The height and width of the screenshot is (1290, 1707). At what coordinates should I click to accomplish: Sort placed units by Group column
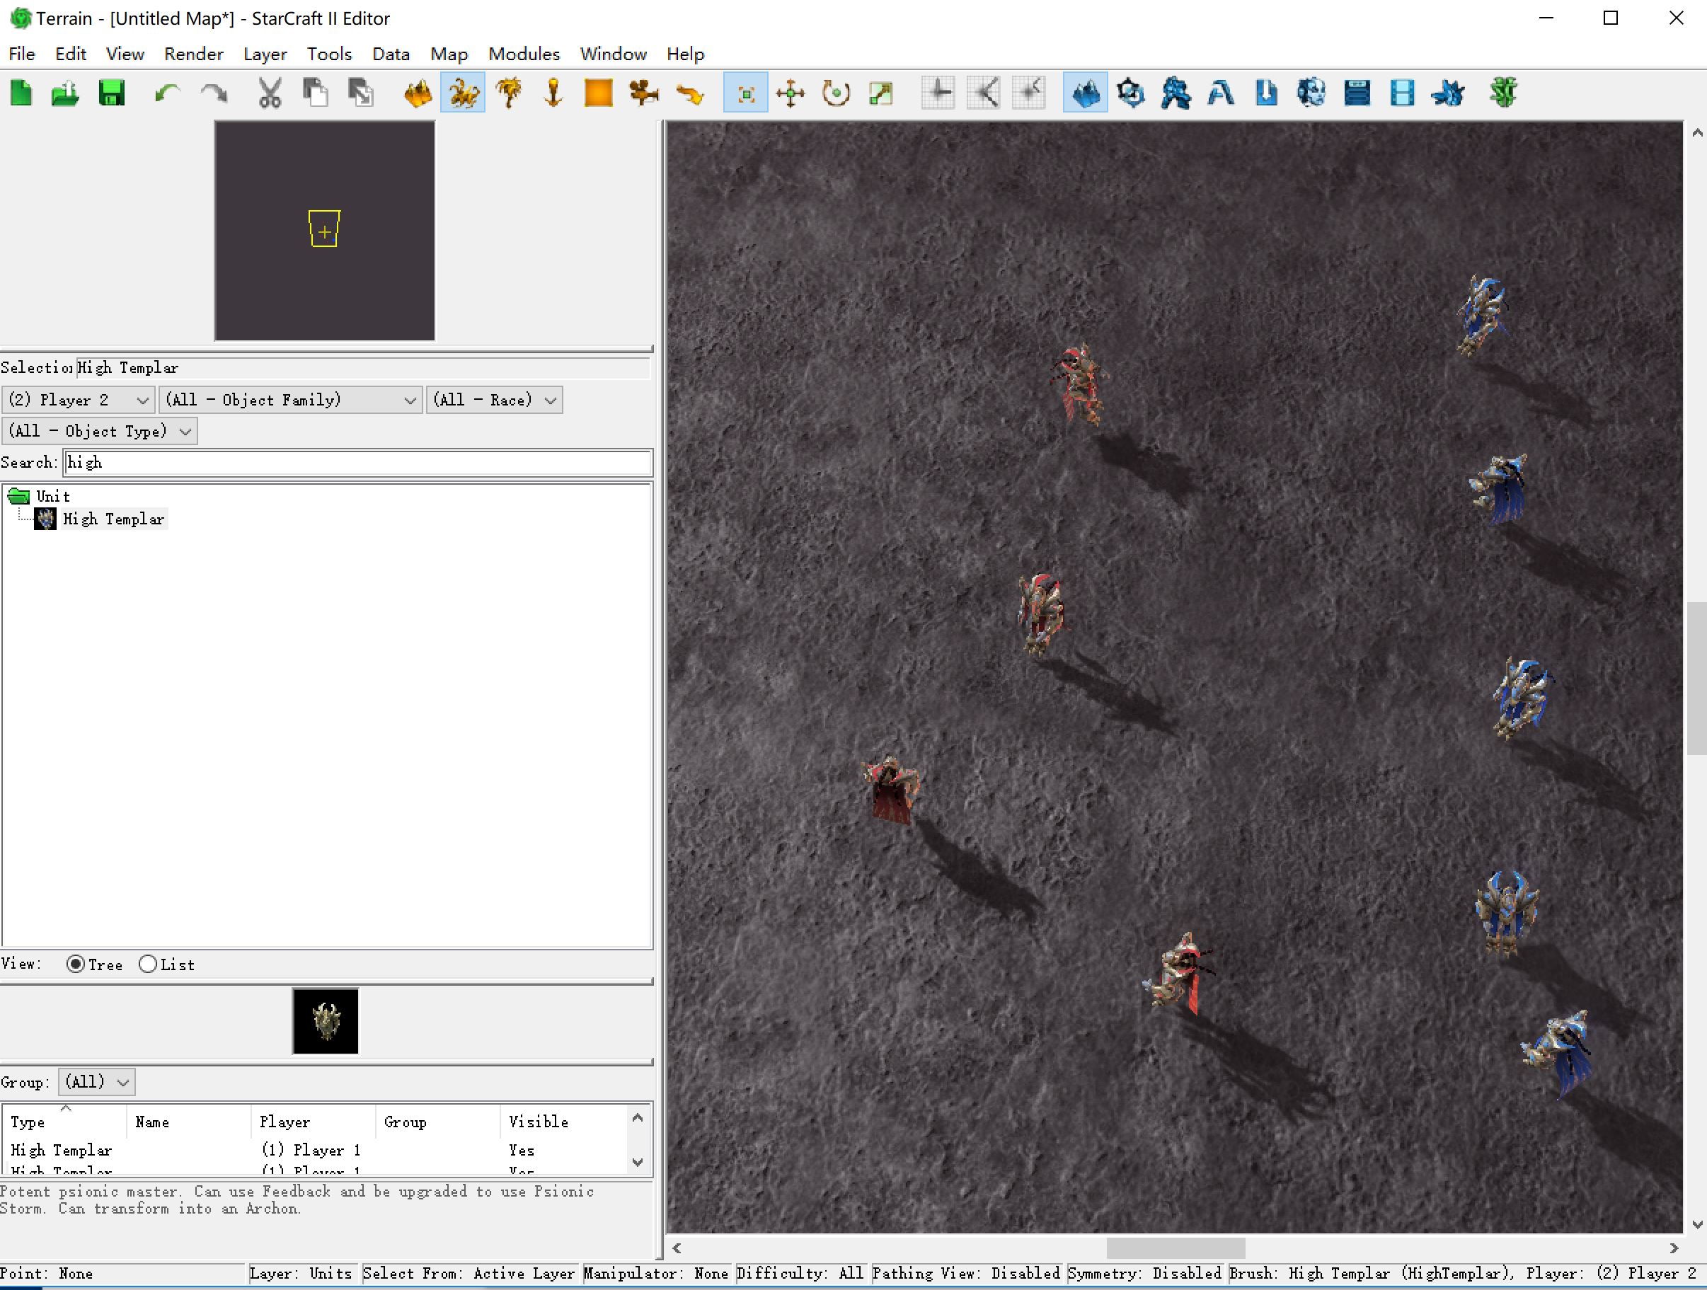click(437, 1122)
